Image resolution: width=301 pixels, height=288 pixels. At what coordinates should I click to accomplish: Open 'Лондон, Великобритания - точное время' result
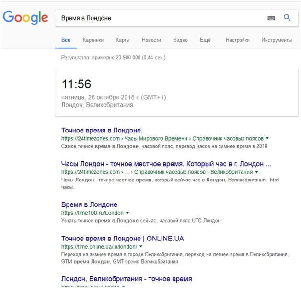pos(127,279)
